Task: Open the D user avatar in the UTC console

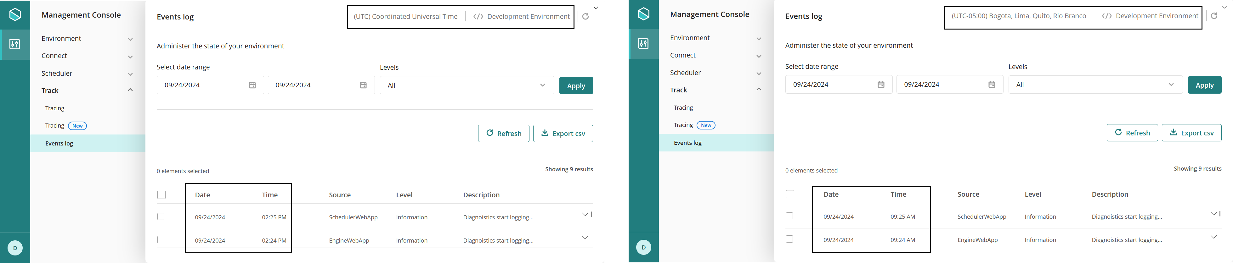Action: [x=15, y=248]
